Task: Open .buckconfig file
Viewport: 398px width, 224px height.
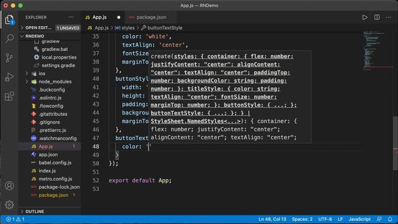Action: pyautogui.click(x=52, y=90)
